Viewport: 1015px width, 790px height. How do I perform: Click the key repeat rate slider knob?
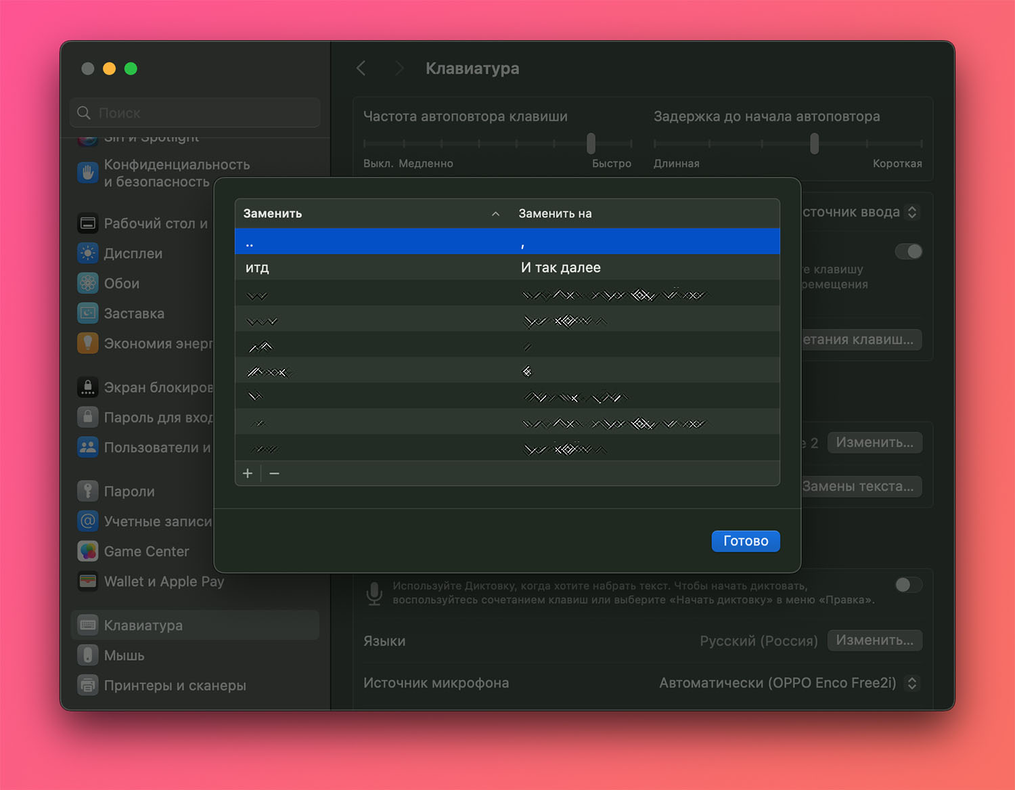(x=591, y=143)
